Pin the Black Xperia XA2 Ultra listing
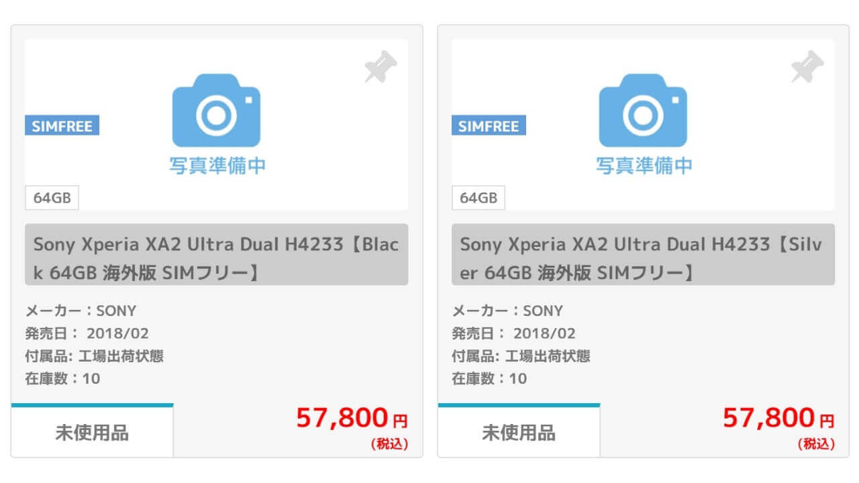 [381, 67]
